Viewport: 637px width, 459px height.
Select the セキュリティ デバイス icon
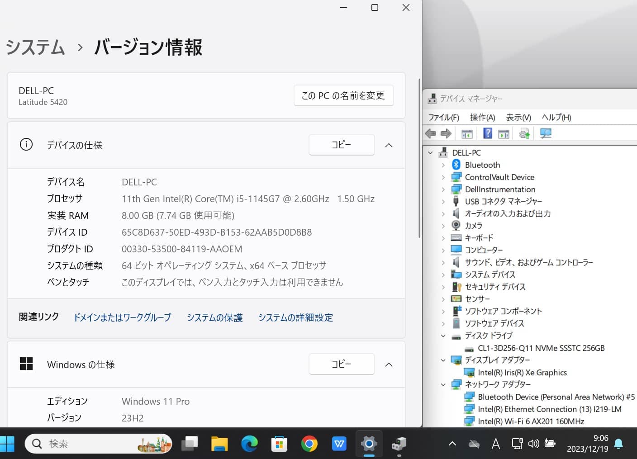point(456,287)
